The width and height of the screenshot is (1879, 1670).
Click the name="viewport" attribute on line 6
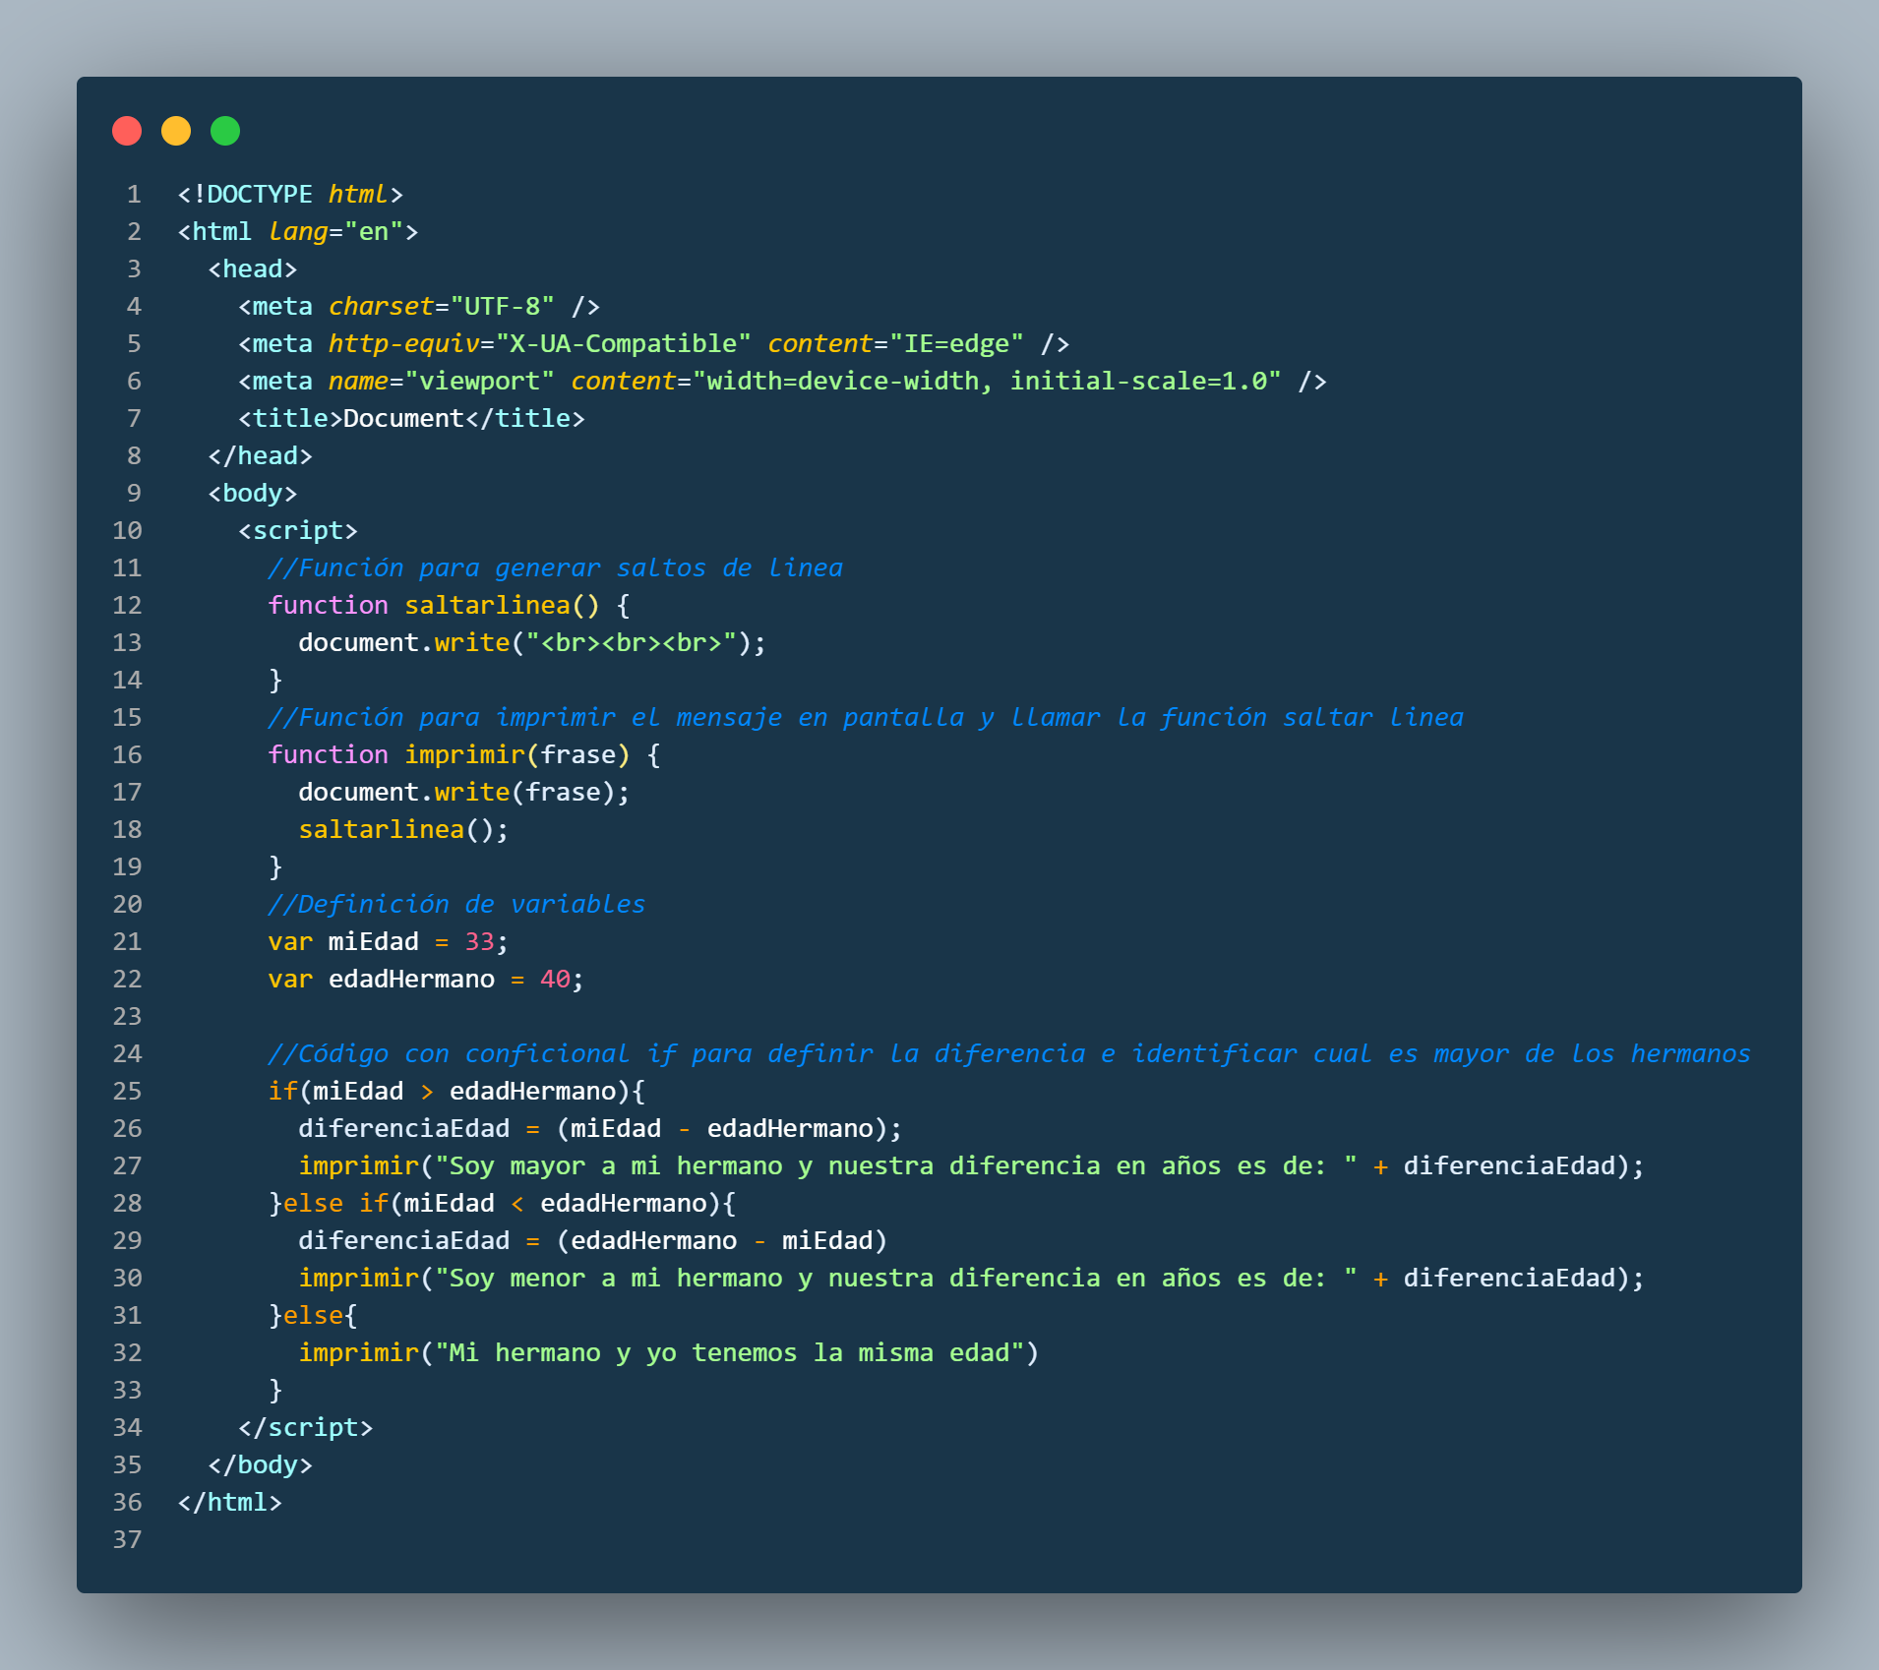coord(442,381)
